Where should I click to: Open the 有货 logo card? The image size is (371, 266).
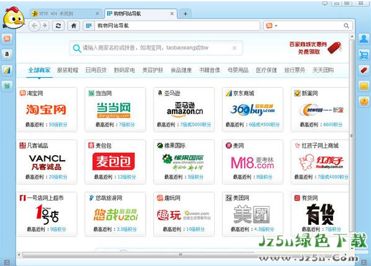[x=320, y=214]
